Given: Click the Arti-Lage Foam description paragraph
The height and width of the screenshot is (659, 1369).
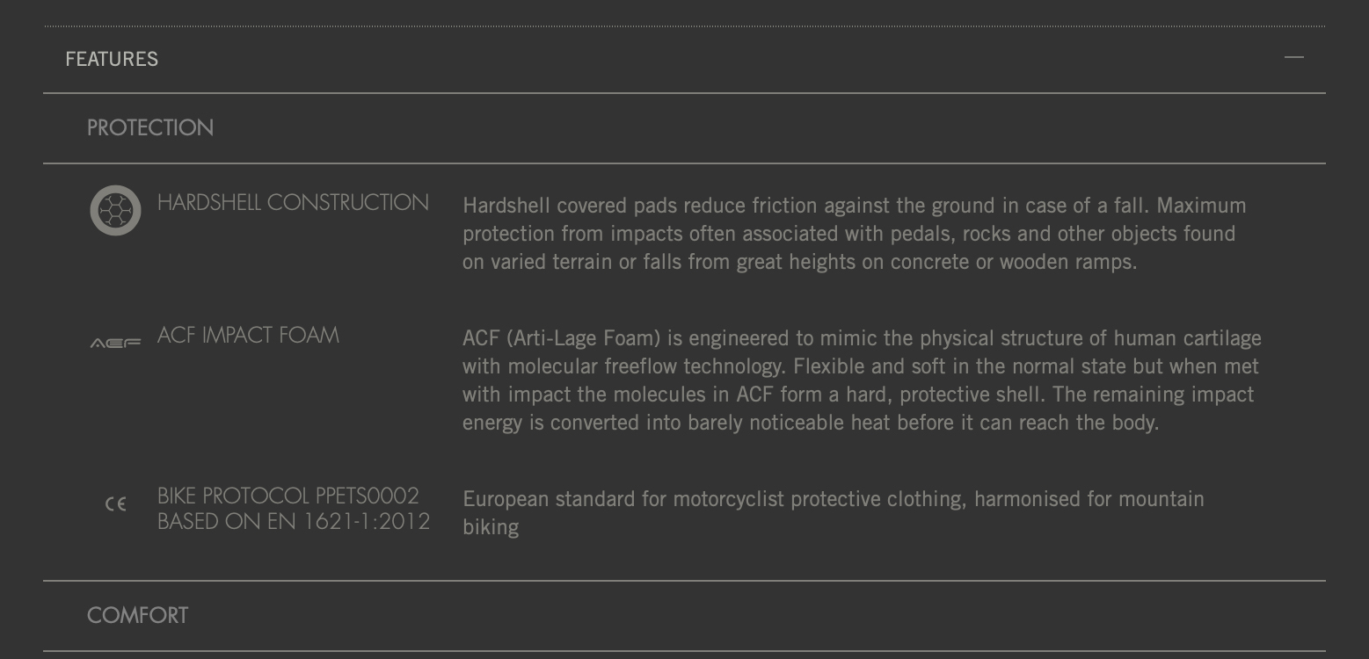Looking at the screenshot, I should (x=862, y=380).
